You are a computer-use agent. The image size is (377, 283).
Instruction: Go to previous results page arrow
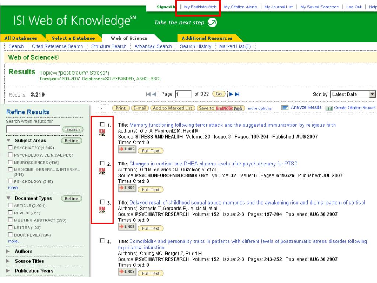point(154,94)
